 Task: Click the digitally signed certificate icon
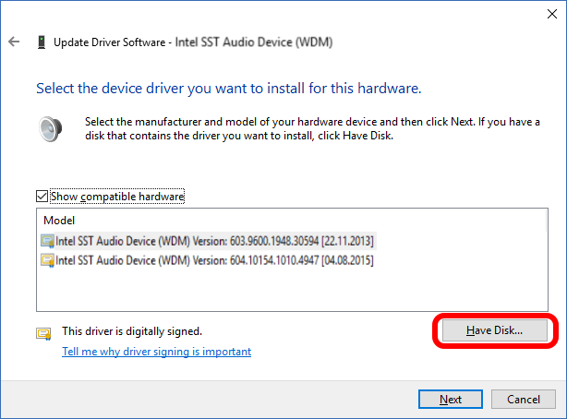(x=42, y=333)
